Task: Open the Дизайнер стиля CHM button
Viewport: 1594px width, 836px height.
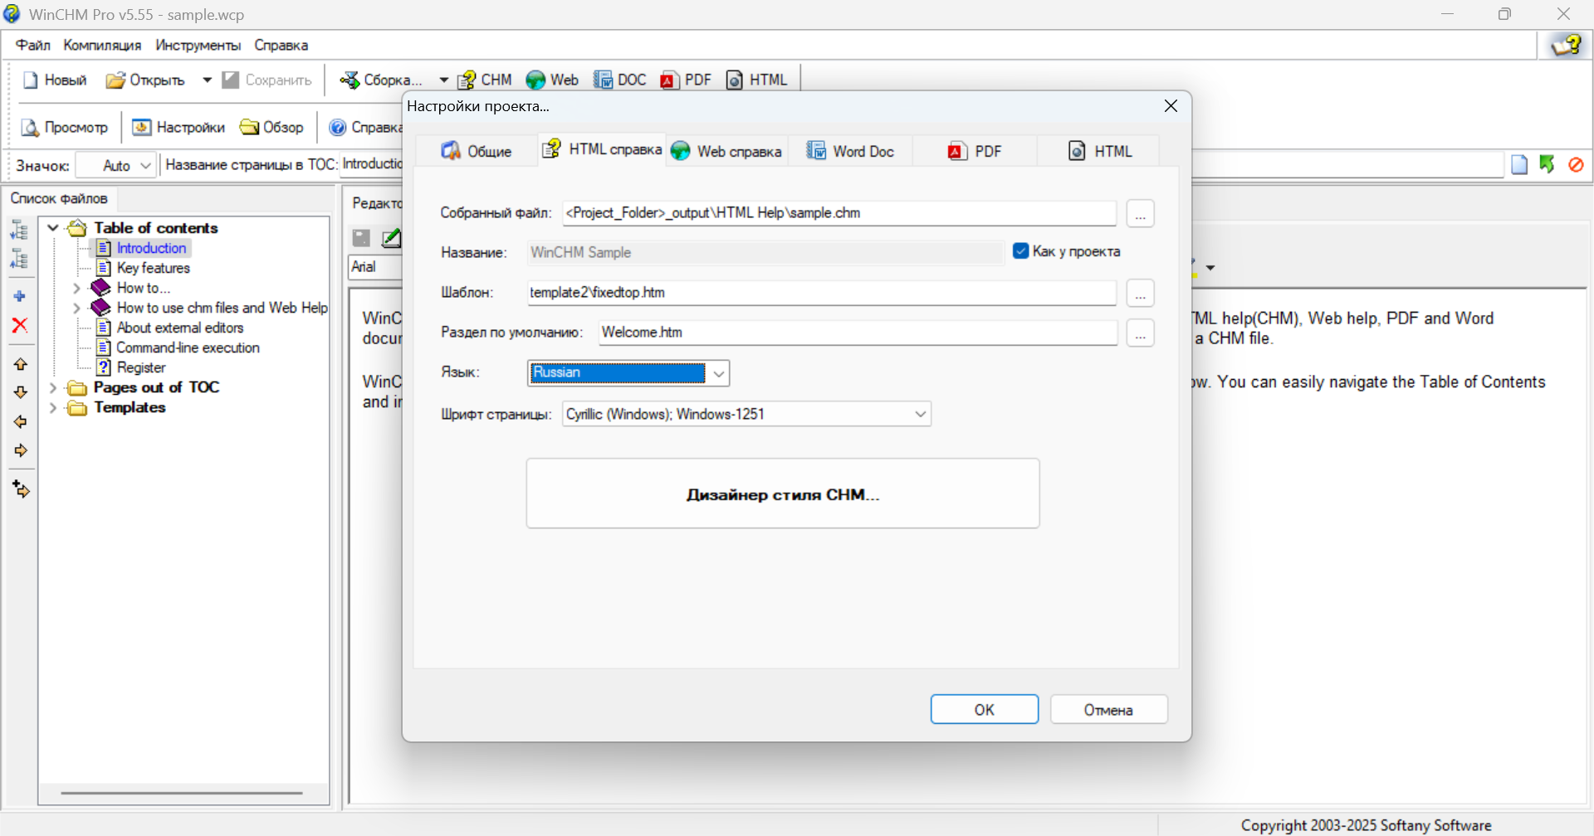Action: point(783,493)
